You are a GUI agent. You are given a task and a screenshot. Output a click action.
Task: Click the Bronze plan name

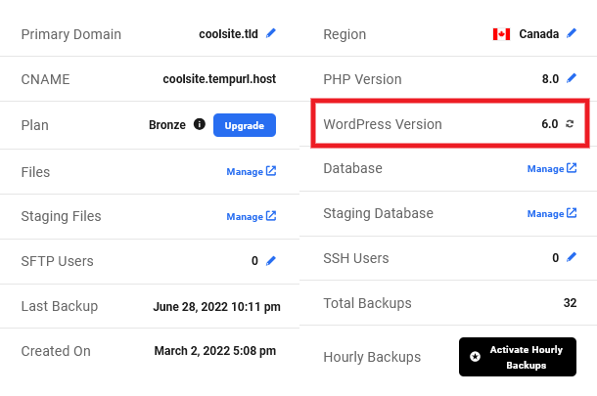[167, 125]
